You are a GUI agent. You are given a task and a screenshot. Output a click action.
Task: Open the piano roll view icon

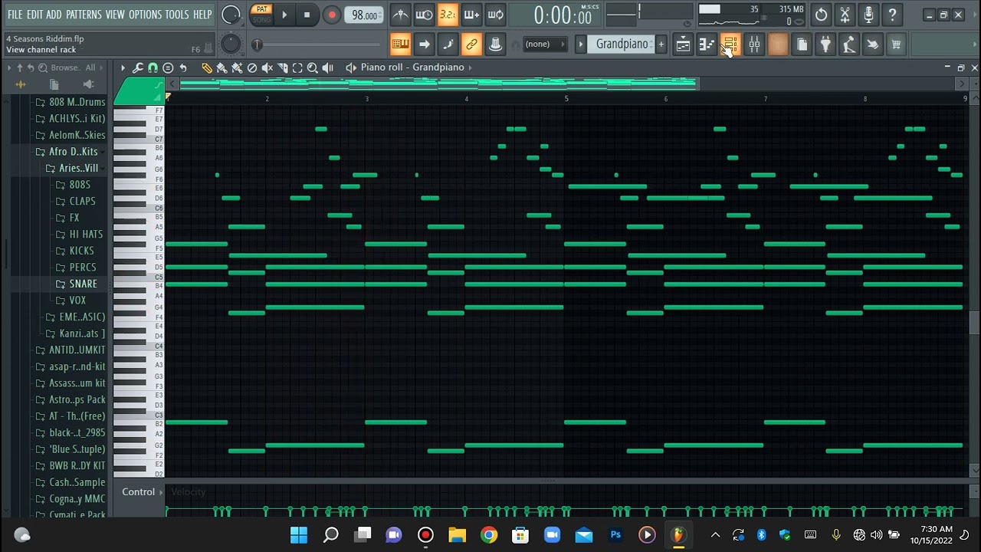point(707,44)
